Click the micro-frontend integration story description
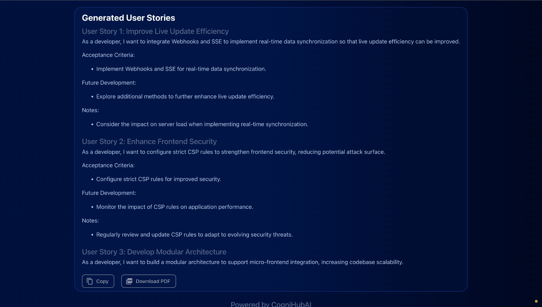The image size is (542, 307). click(x=242, y=262)
